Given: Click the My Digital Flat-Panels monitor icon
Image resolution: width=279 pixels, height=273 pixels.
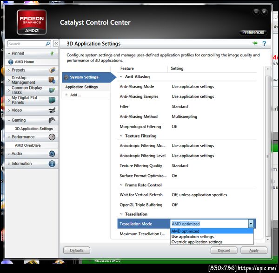Looking at the screenshot, I should pyautogui.click(x=52, y=100).
